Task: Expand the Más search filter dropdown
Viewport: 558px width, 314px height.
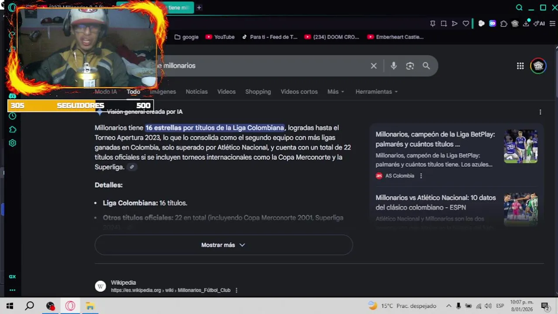Action: click(x=336, y=92)
